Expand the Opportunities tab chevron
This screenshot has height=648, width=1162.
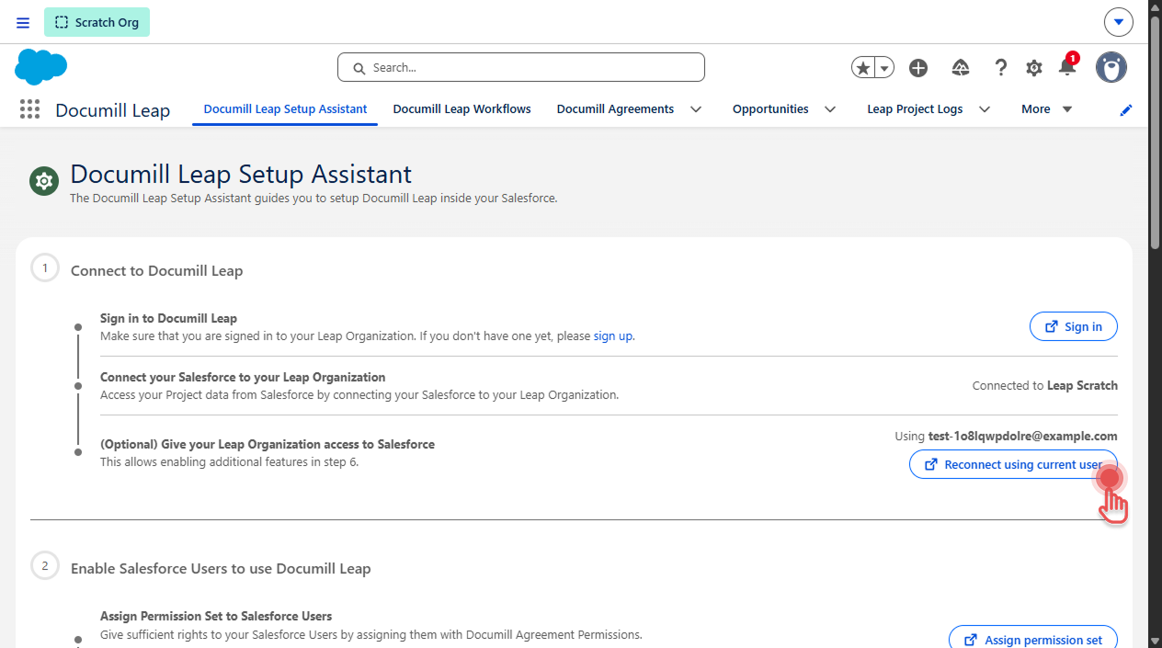830,109
